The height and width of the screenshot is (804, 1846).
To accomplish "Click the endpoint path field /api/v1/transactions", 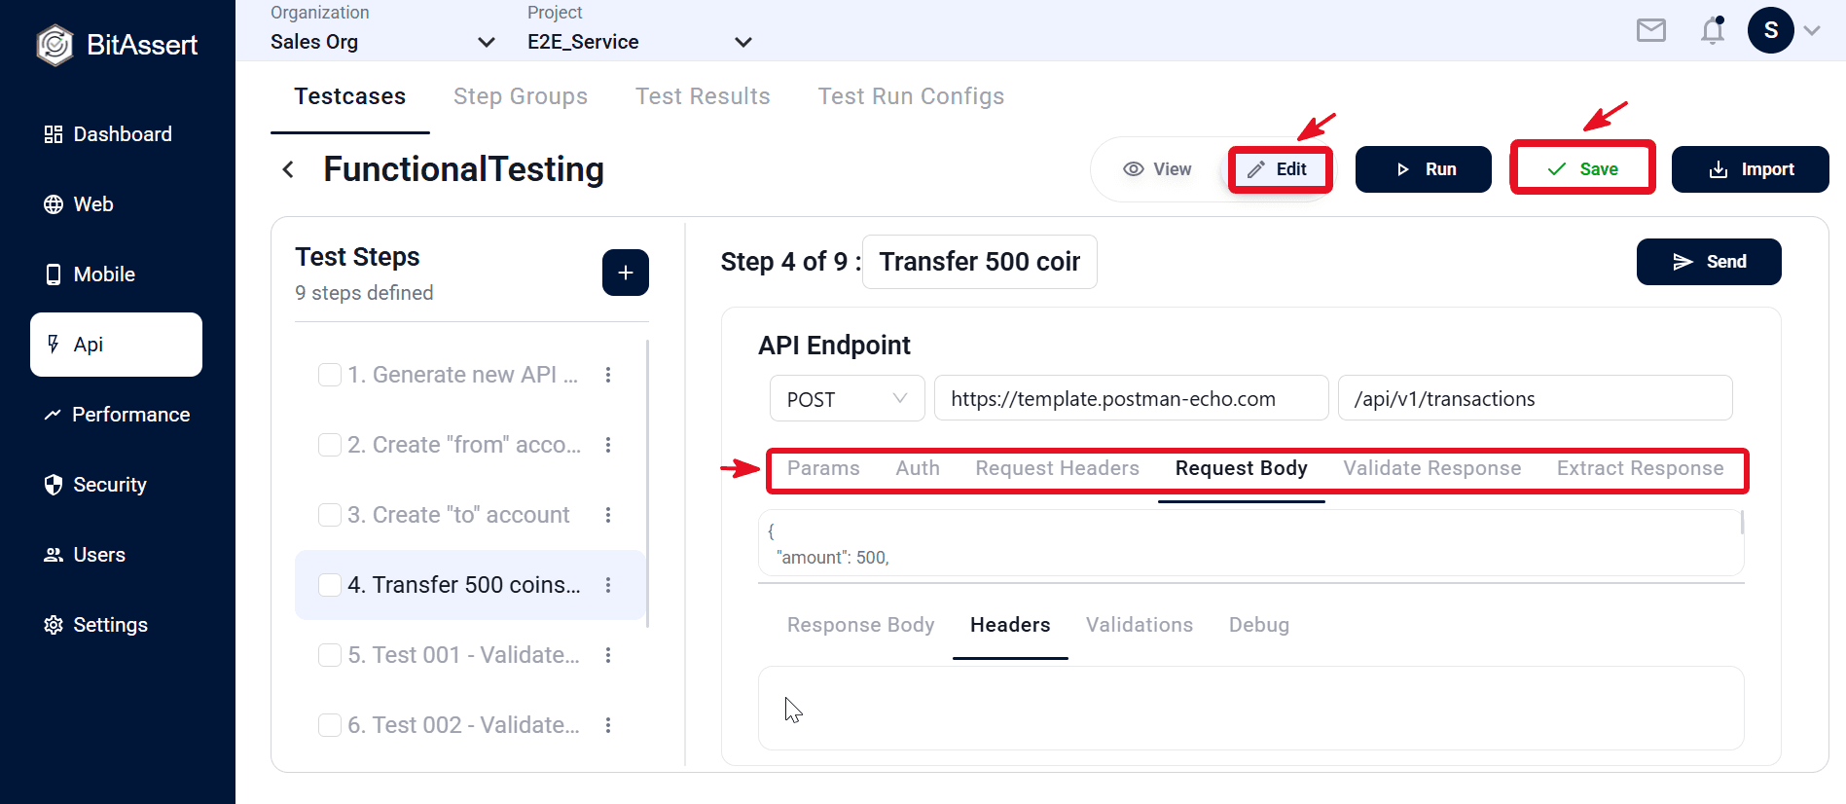I will (1536, 399).
